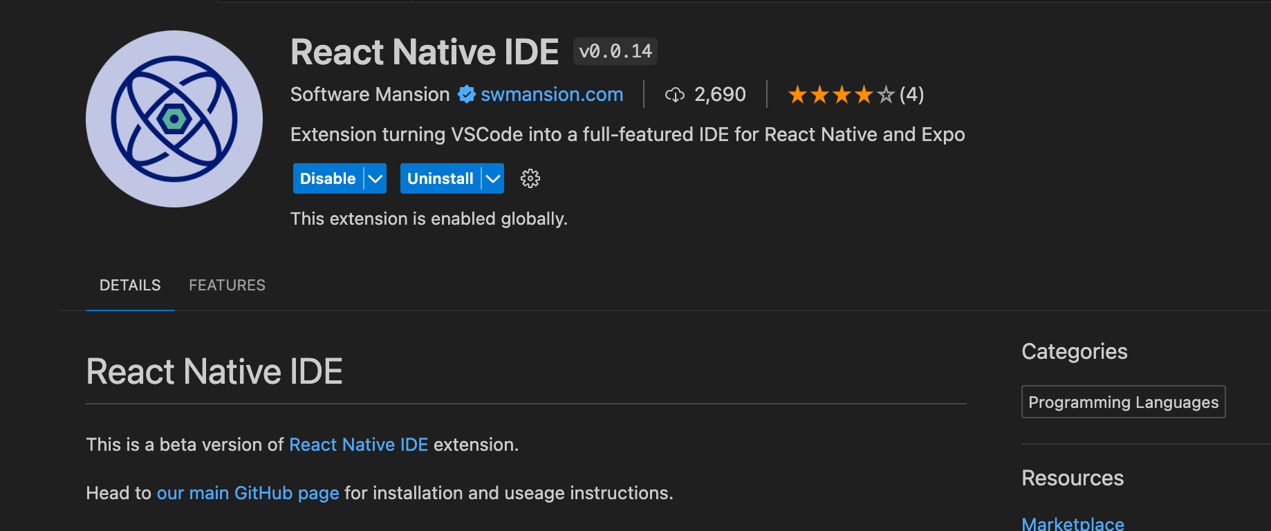1271x531 pixels.
Task: Click the Categories heading
Action: point(1075,351)
